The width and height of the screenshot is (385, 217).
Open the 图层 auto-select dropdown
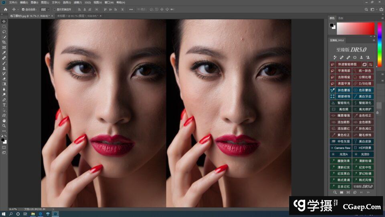point(43,9)
